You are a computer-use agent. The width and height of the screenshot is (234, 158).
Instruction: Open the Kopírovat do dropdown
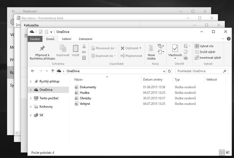click(x=115, y=56)
